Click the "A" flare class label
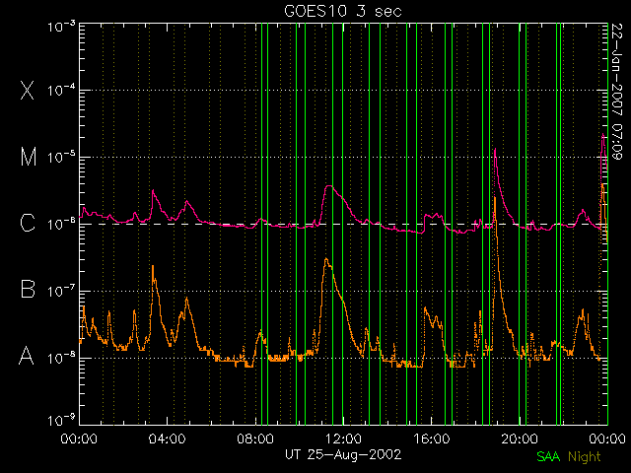The height and width of the screenshot is (473, 631). tap(27, 356)
